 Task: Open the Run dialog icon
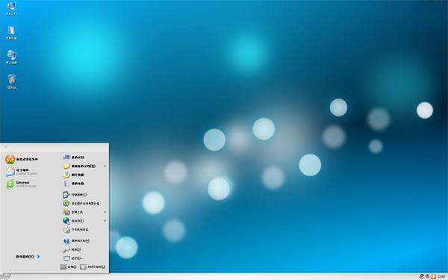66,258
